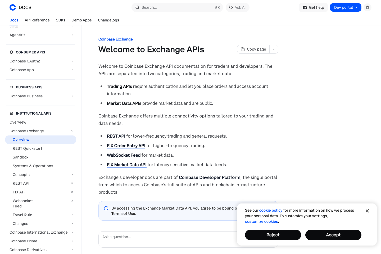Image resolution: width=381 pixels, height=254 pixels.
Task: Click the info icon in the Terms callout
Action: point(106,208)
